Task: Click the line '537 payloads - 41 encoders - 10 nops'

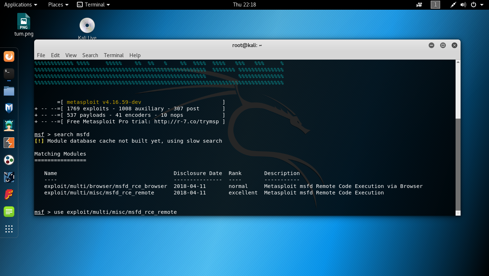Action: [x=125, y=115]
